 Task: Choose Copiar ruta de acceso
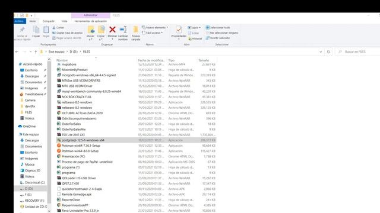[67, 33]
